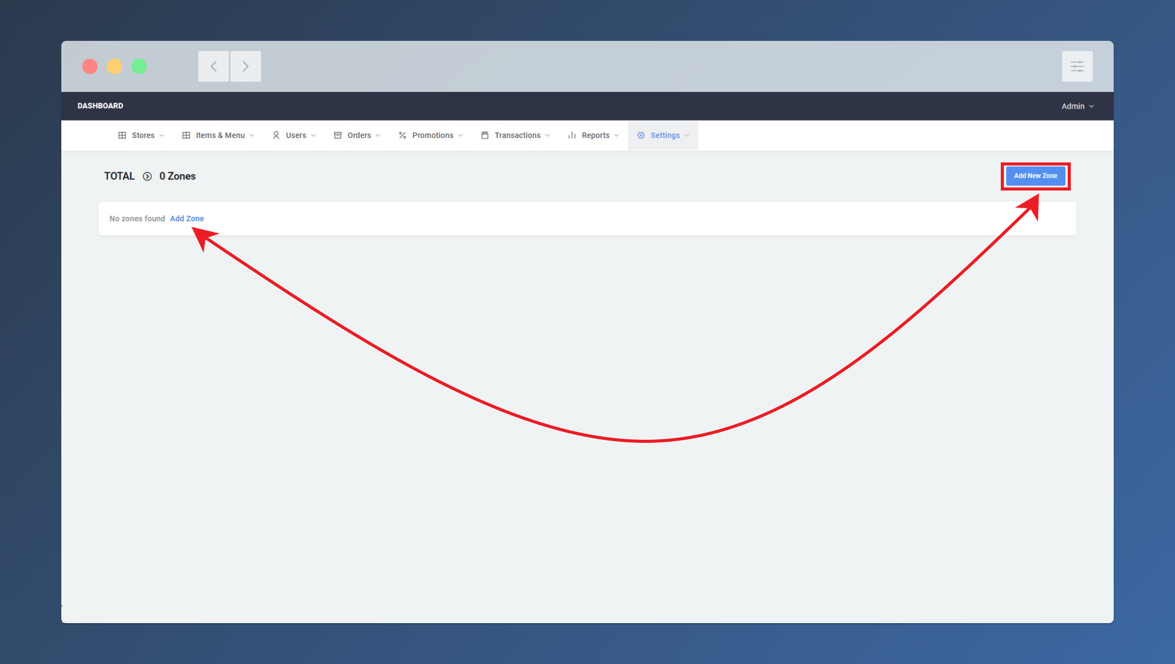Select the 'No zones found' message
The width and height of the screenshot is (1175, 664).
point(137,219)
